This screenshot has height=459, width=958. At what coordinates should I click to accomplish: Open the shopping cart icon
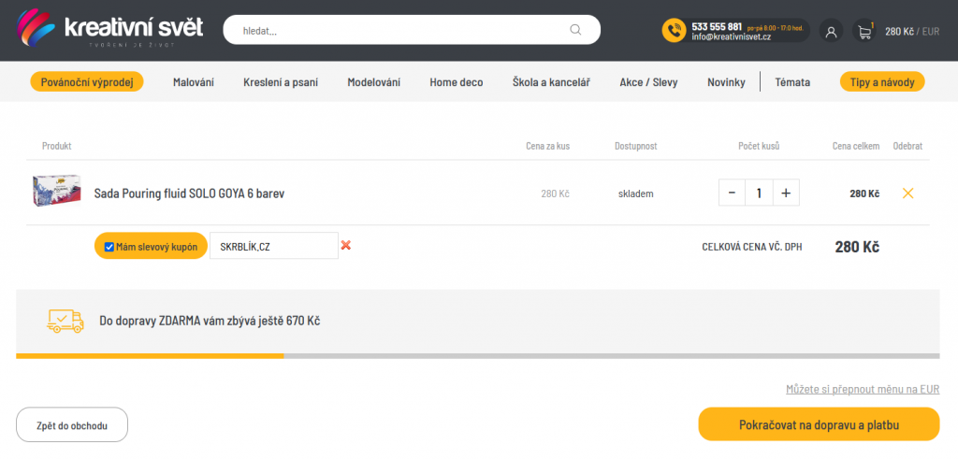864,31
